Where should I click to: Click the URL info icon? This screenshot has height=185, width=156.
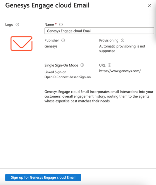110,65
